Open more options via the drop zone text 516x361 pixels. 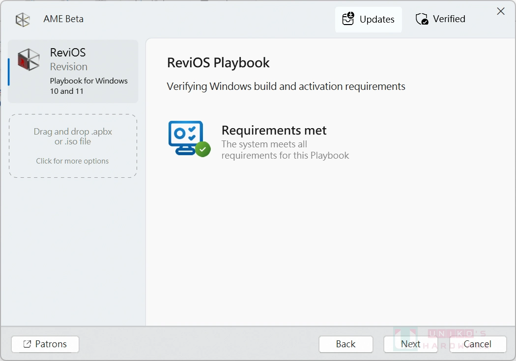click(x=72, y=161)
